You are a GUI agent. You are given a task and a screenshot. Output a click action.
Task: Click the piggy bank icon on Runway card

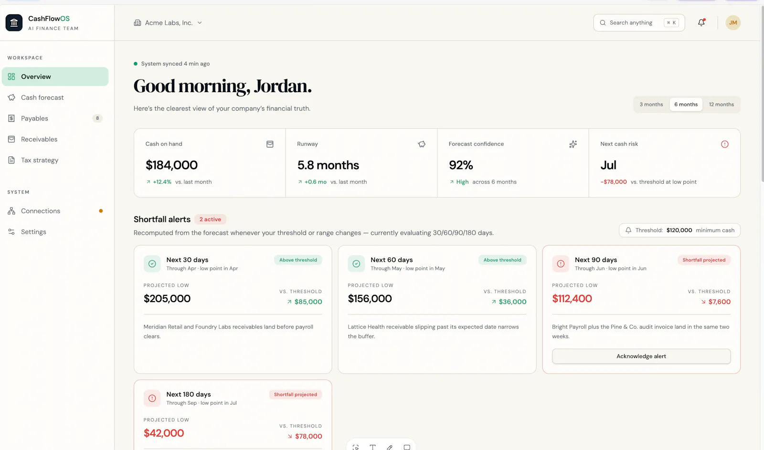[422, 144]
